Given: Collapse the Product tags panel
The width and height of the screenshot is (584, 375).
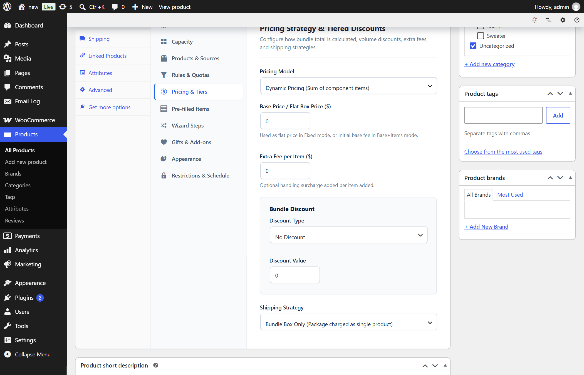Looking at the screenshot, I should [x=570, y=94].
